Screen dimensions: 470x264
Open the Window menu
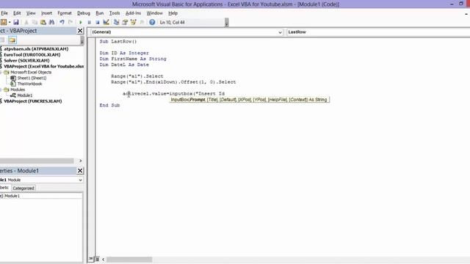155,13
